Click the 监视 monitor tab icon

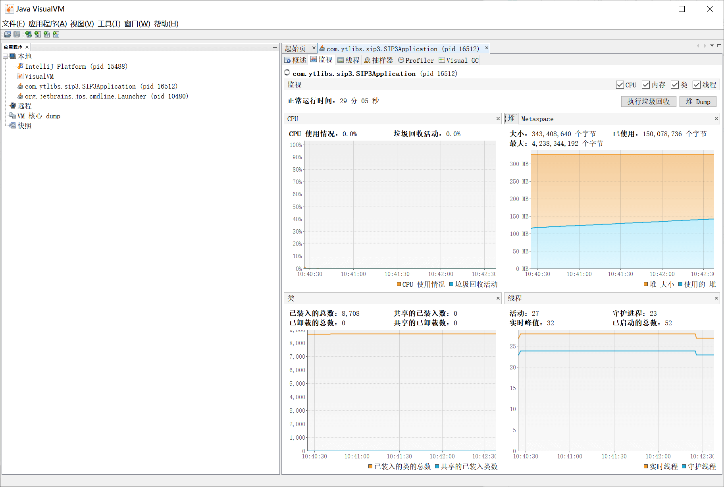(314, 60)
